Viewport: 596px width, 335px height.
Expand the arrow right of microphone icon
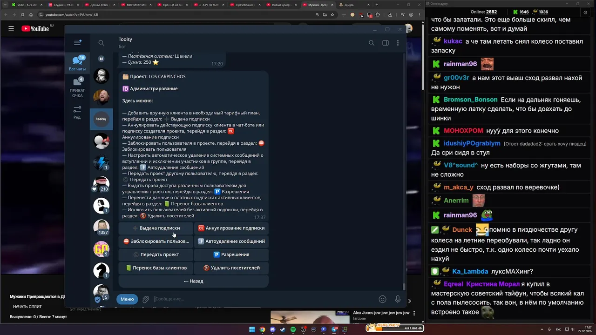(409, 301)
